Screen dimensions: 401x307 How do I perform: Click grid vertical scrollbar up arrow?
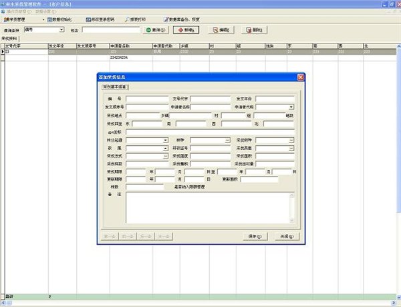399,46
